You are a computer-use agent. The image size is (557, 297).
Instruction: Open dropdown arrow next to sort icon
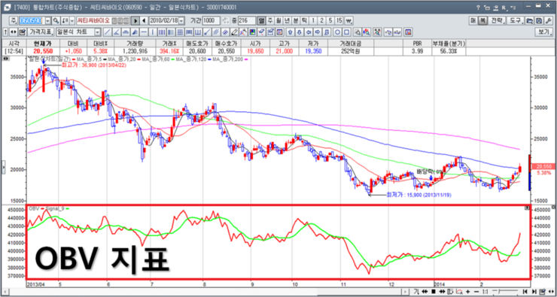click(x=72, y=20)
